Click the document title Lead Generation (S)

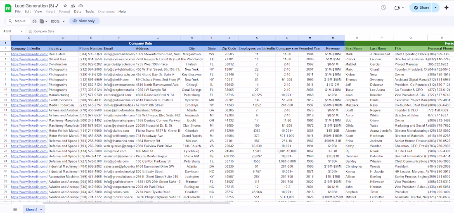click(x=34, y=6)
